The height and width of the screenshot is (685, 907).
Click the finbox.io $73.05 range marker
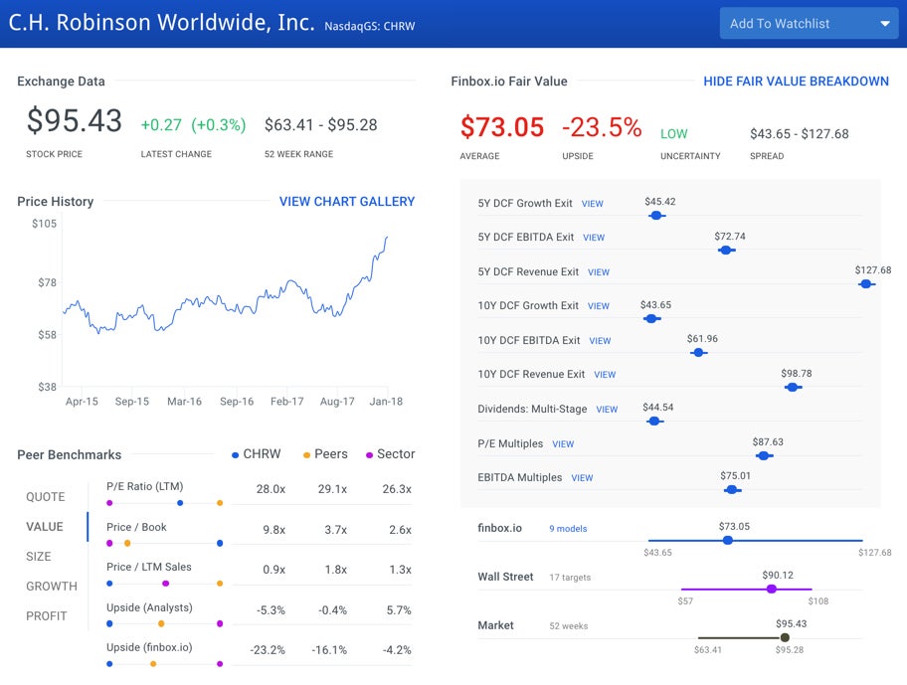point(728,540)
